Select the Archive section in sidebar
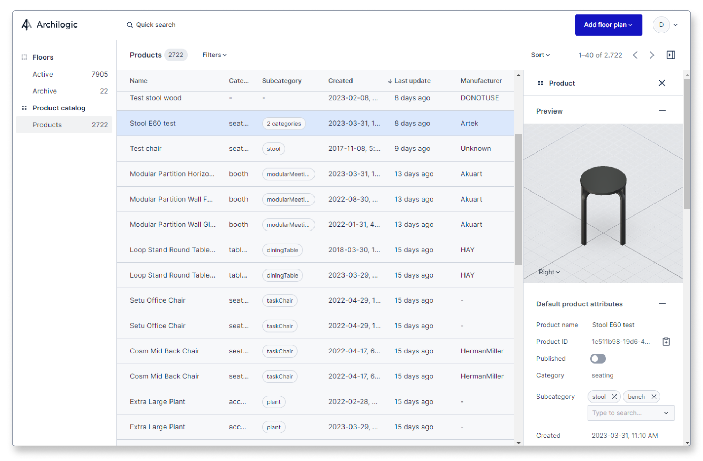Screen dimensions: 703x461 (45, 91)
